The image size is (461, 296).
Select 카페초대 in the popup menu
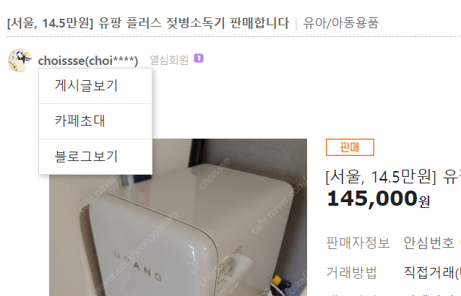coord(95,121)
